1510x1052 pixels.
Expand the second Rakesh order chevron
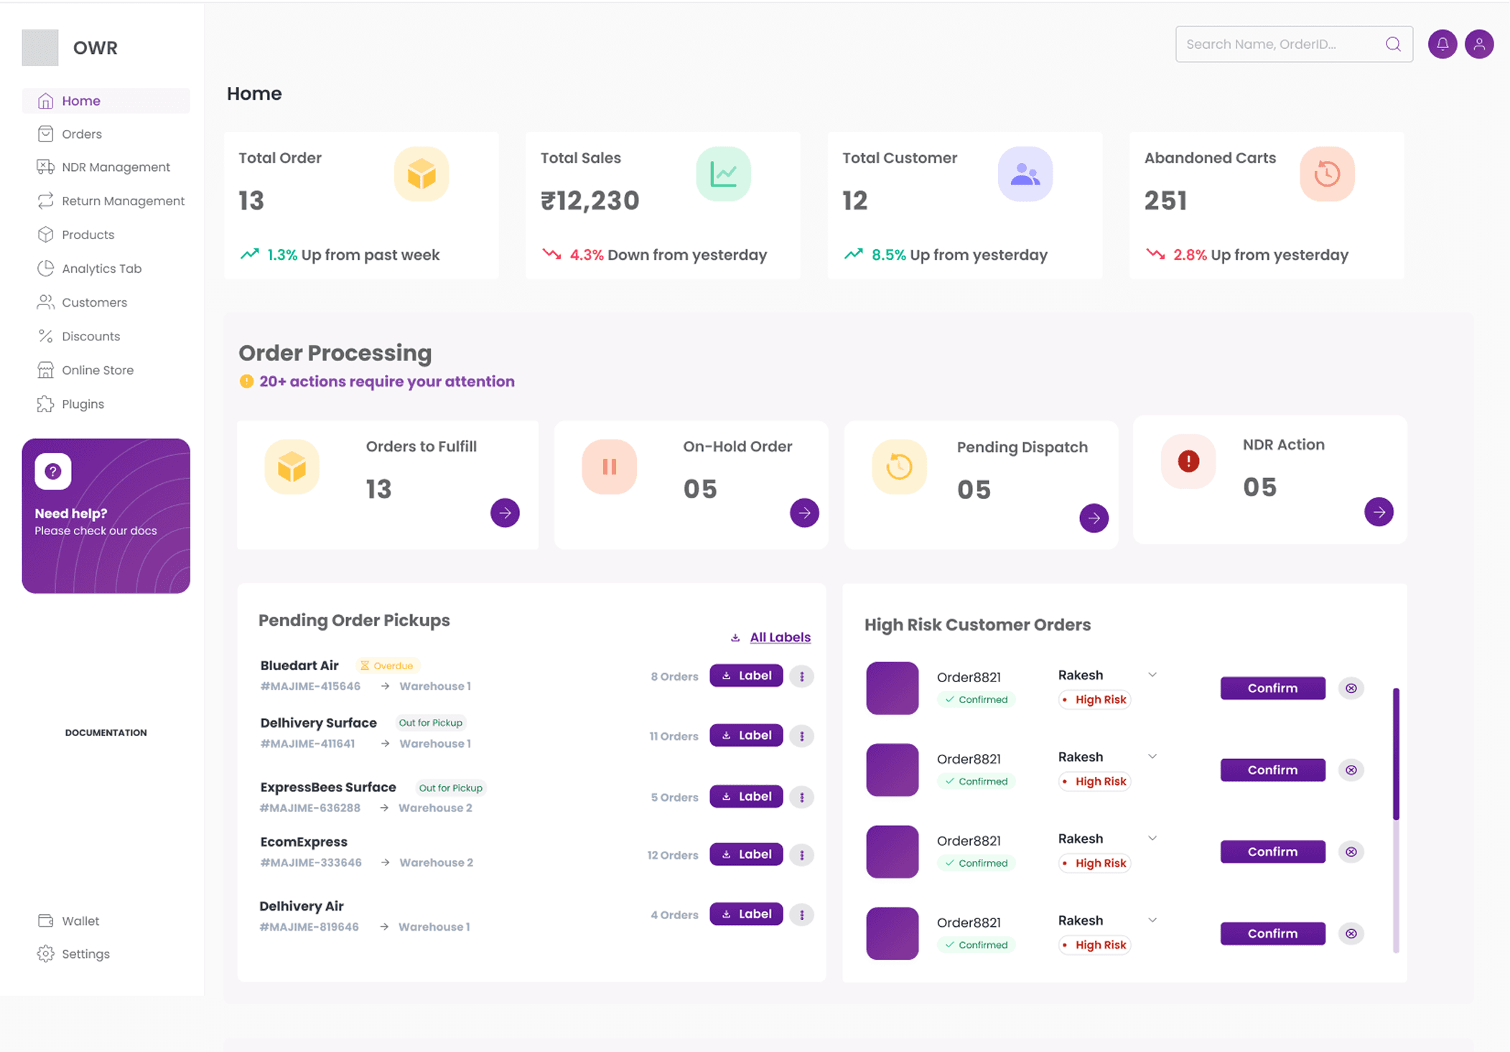tap(1152, 757)
